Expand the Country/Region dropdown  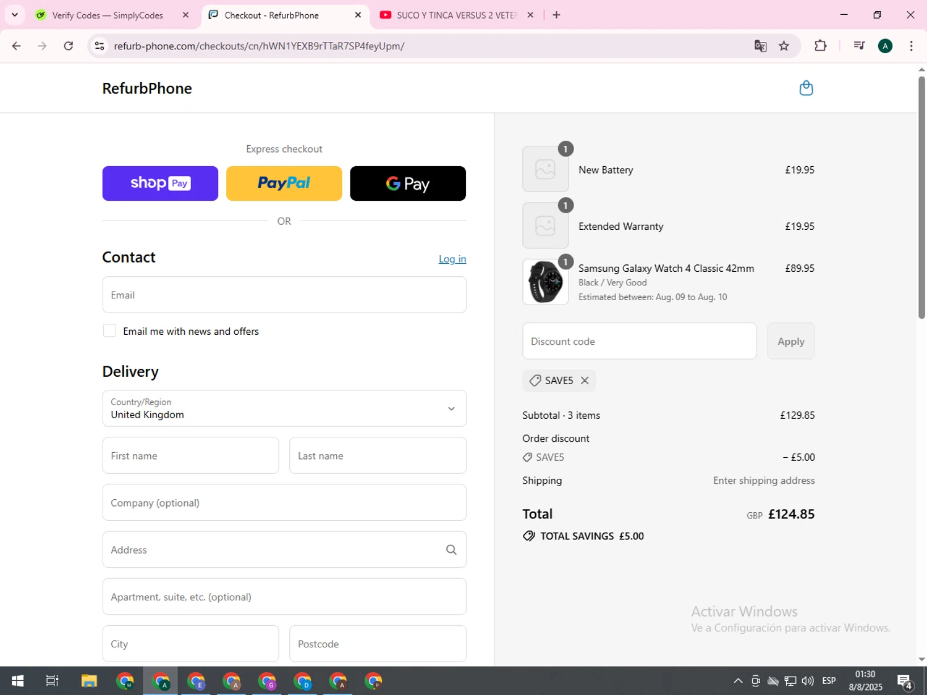tap(284, 408)
